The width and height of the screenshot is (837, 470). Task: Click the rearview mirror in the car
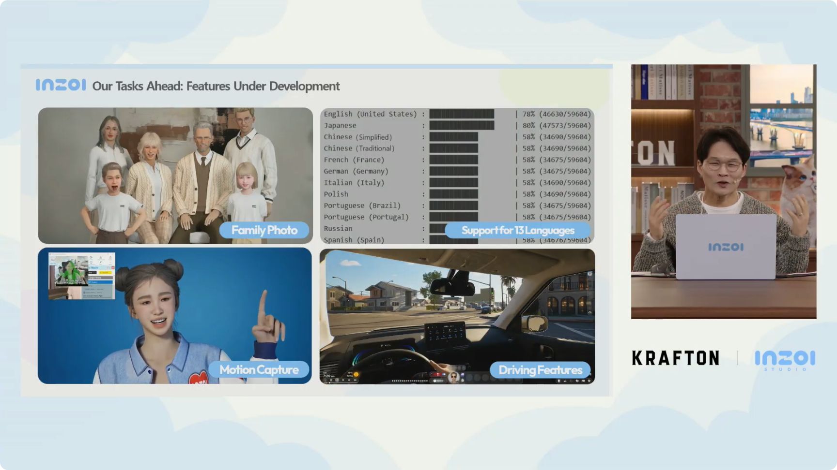click(x=453, y=287)
